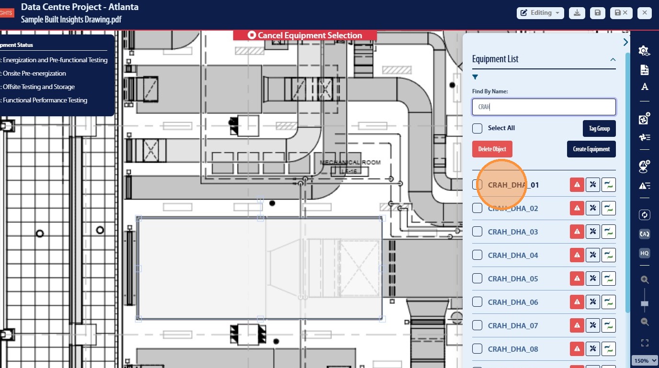Check the CRAH_DHA_05 checkbox
This screenshot has width=659, height=368.
click(x=477, y=279)
